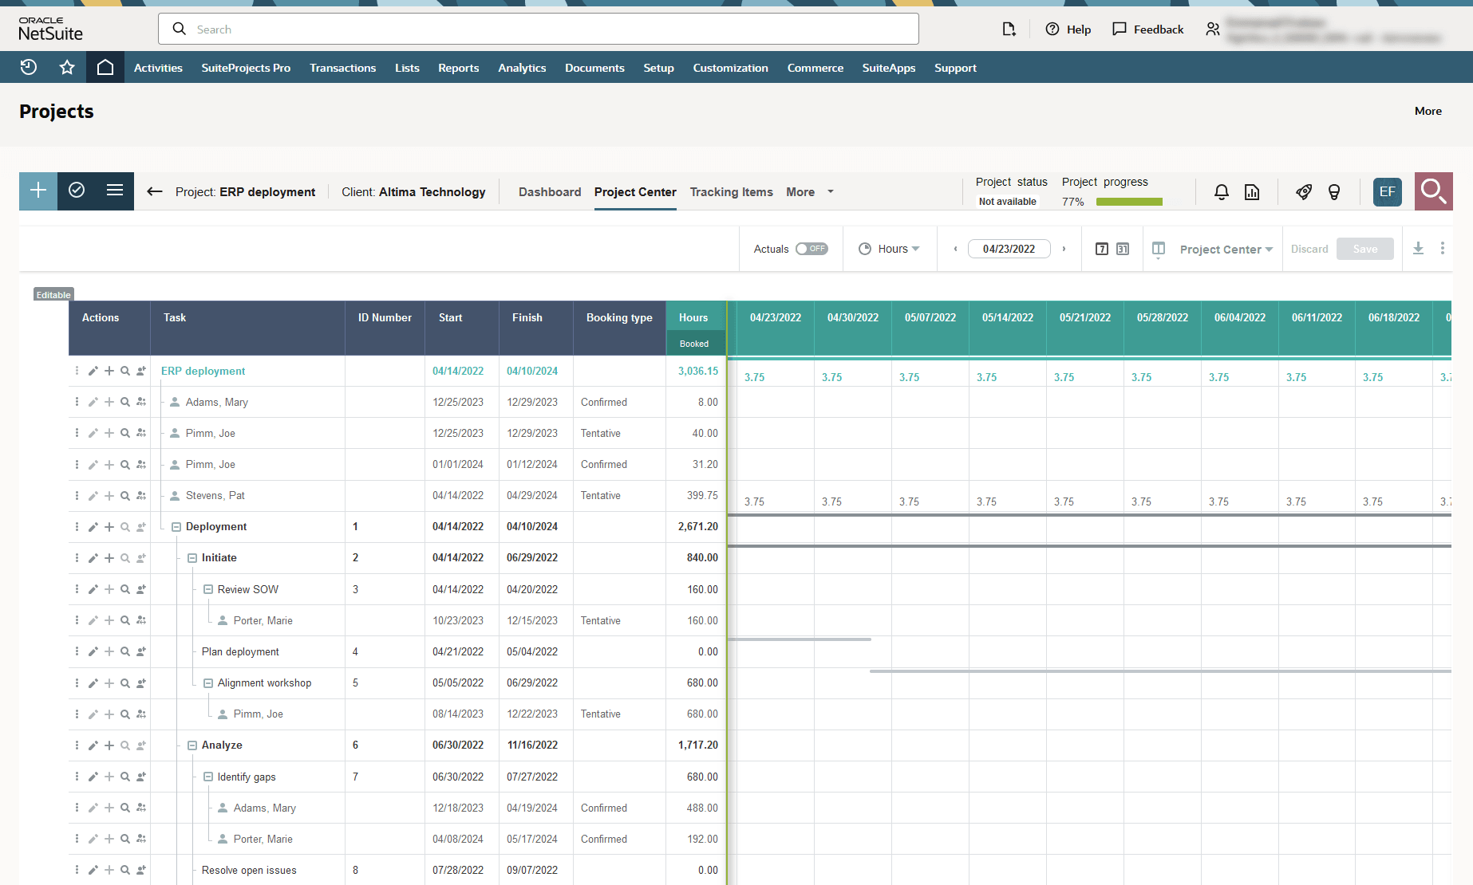1473x885 pixels.
Task: Click the lightbulb tips icon
Action: 1334,192
